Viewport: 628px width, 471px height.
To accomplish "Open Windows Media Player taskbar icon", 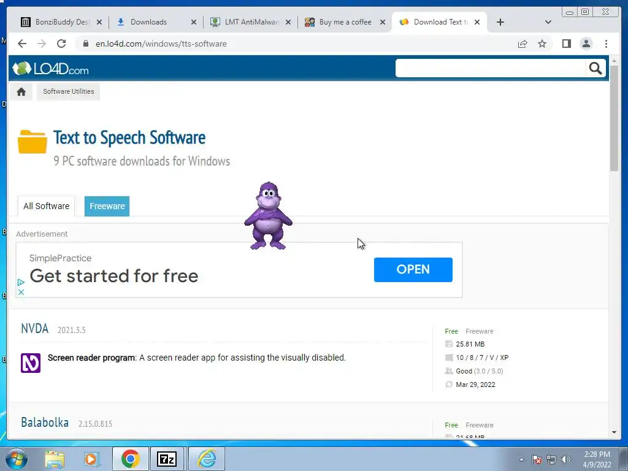I will click(x=91, y=459).
